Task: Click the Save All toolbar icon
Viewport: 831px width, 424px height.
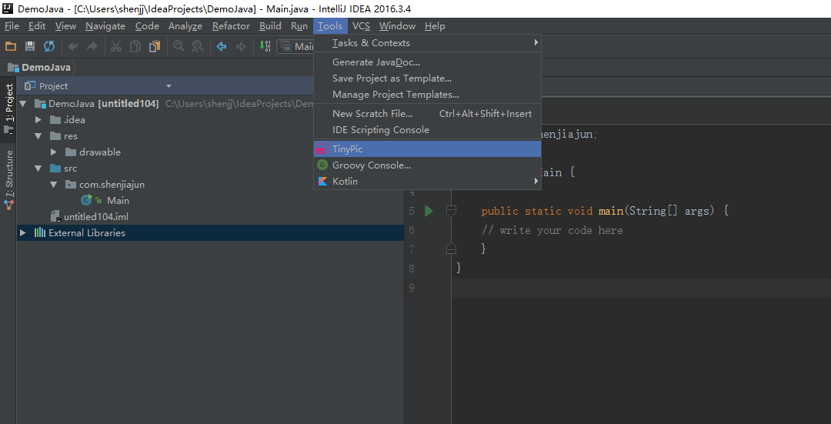Action: click(30, 47)
